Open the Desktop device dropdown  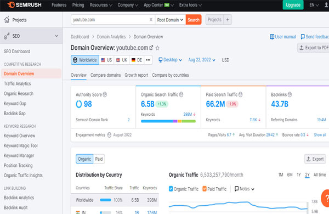point(170,60)
